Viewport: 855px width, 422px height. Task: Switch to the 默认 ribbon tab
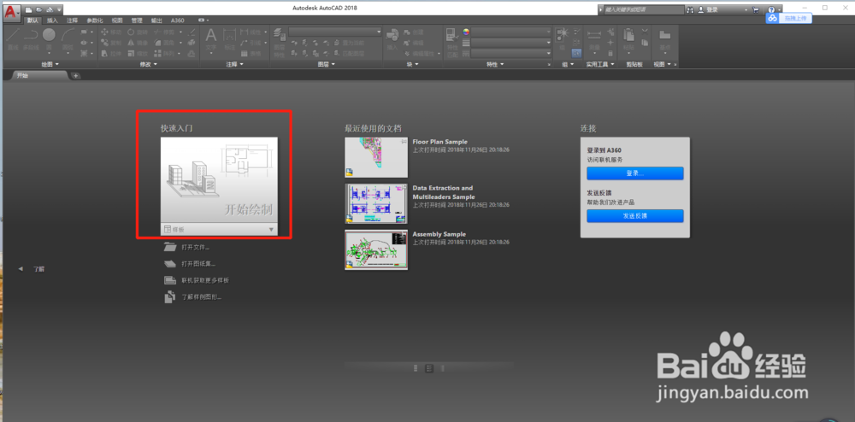(33, 21)
